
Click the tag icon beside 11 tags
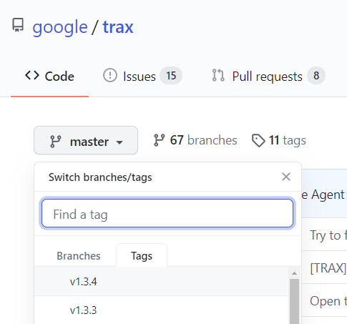pos(258,140)
